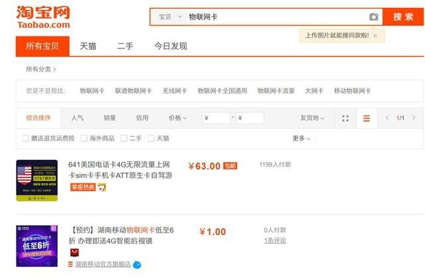Open the 发货地 location dropdown
The height and width of the screenshot is (279, 425).
[x=312, y=118]
